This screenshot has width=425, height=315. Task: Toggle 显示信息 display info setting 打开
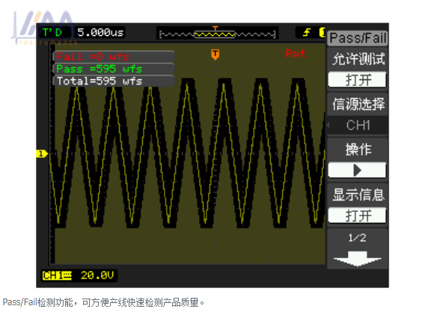pyautogui.click(x=357, y=215)
